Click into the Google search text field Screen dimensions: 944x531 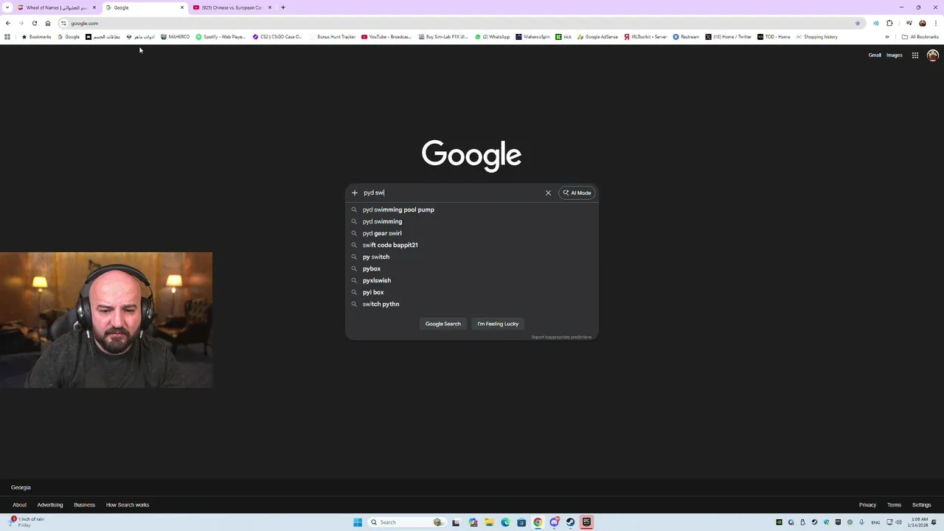click(451, 192)
